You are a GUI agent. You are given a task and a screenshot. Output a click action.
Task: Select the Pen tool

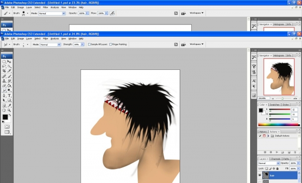point(4,96)
